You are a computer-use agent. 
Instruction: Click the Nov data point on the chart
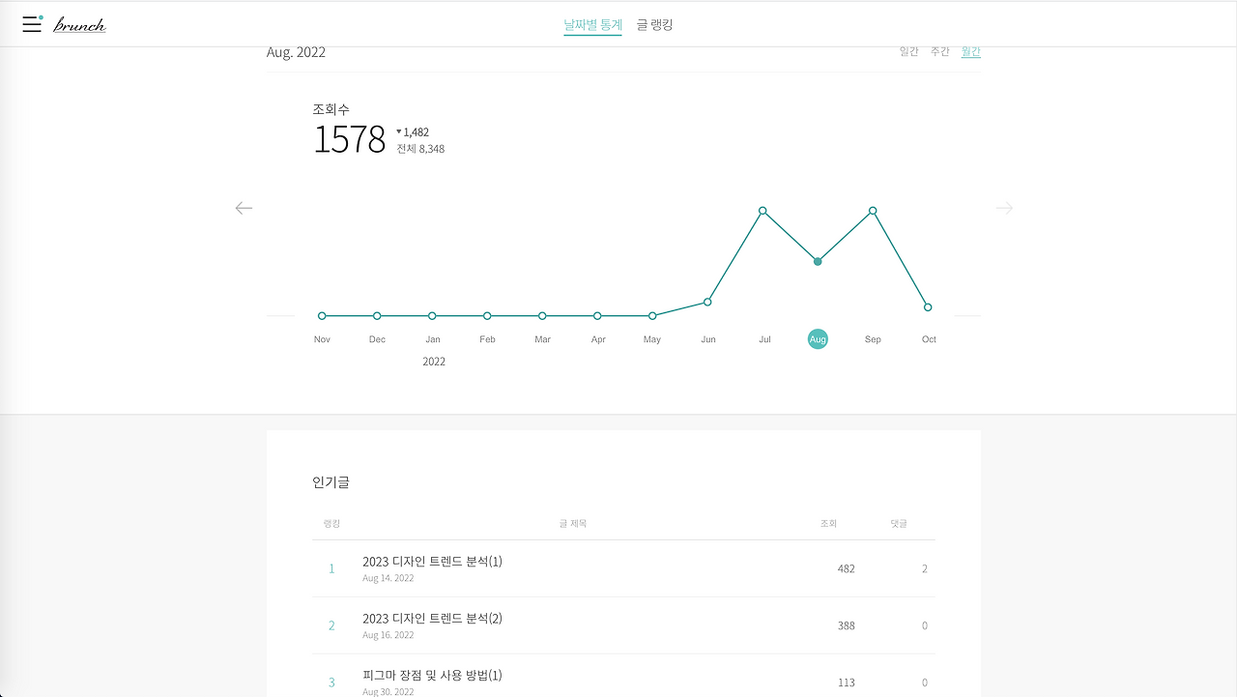tap(321, 315)
